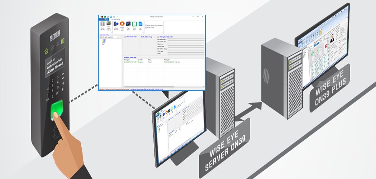Viewport: 376px width, 179px height.
Task: Click the orange stop circle icon
Action: tap(122, 24)
